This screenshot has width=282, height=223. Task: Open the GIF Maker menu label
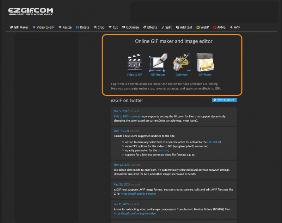point(21,28)
